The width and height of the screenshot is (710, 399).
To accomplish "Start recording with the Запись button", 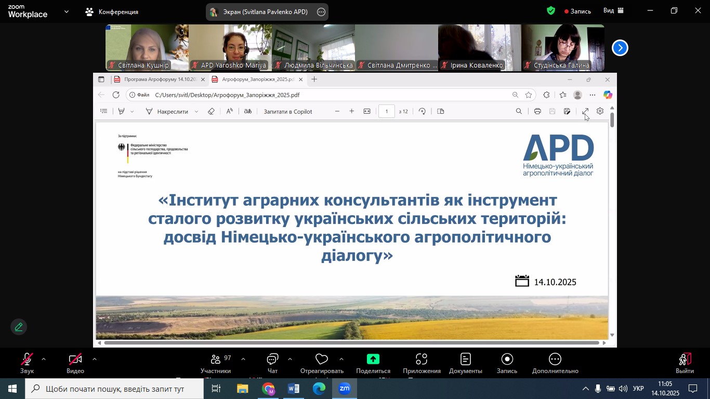I will 507,360.
